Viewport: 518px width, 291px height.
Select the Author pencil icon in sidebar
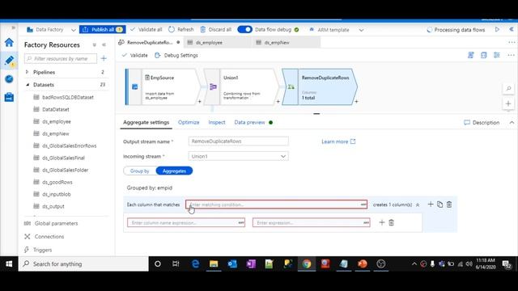(x=9, y=61)
